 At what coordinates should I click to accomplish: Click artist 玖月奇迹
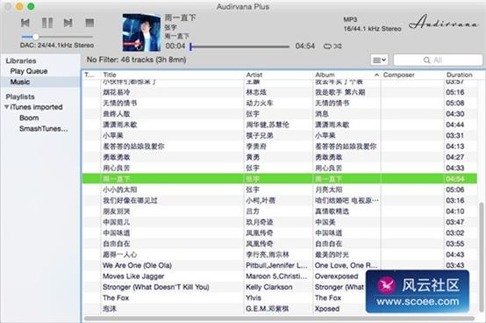coord(260,222)
